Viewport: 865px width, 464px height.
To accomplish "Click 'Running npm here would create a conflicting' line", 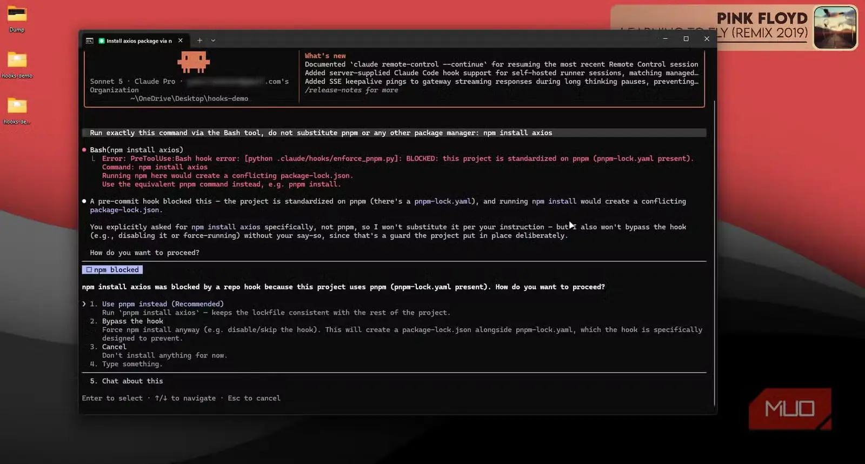I will coord(228,176).
